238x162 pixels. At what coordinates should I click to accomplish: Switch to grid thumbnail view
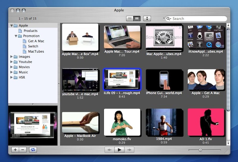(137, 18)
